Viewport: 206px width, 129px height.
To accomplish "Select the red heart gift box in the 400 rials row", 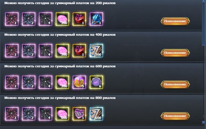I will pos(79,51).
